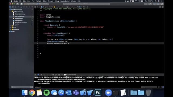Toggle the variables view pane button
Screen dimensions: 173x97
(x=161, y=87)
